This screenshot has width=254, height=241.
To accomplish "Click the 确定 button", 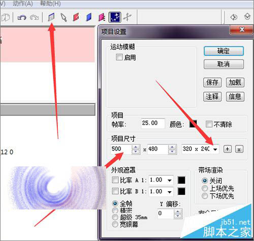I will (x=224, y=51).
